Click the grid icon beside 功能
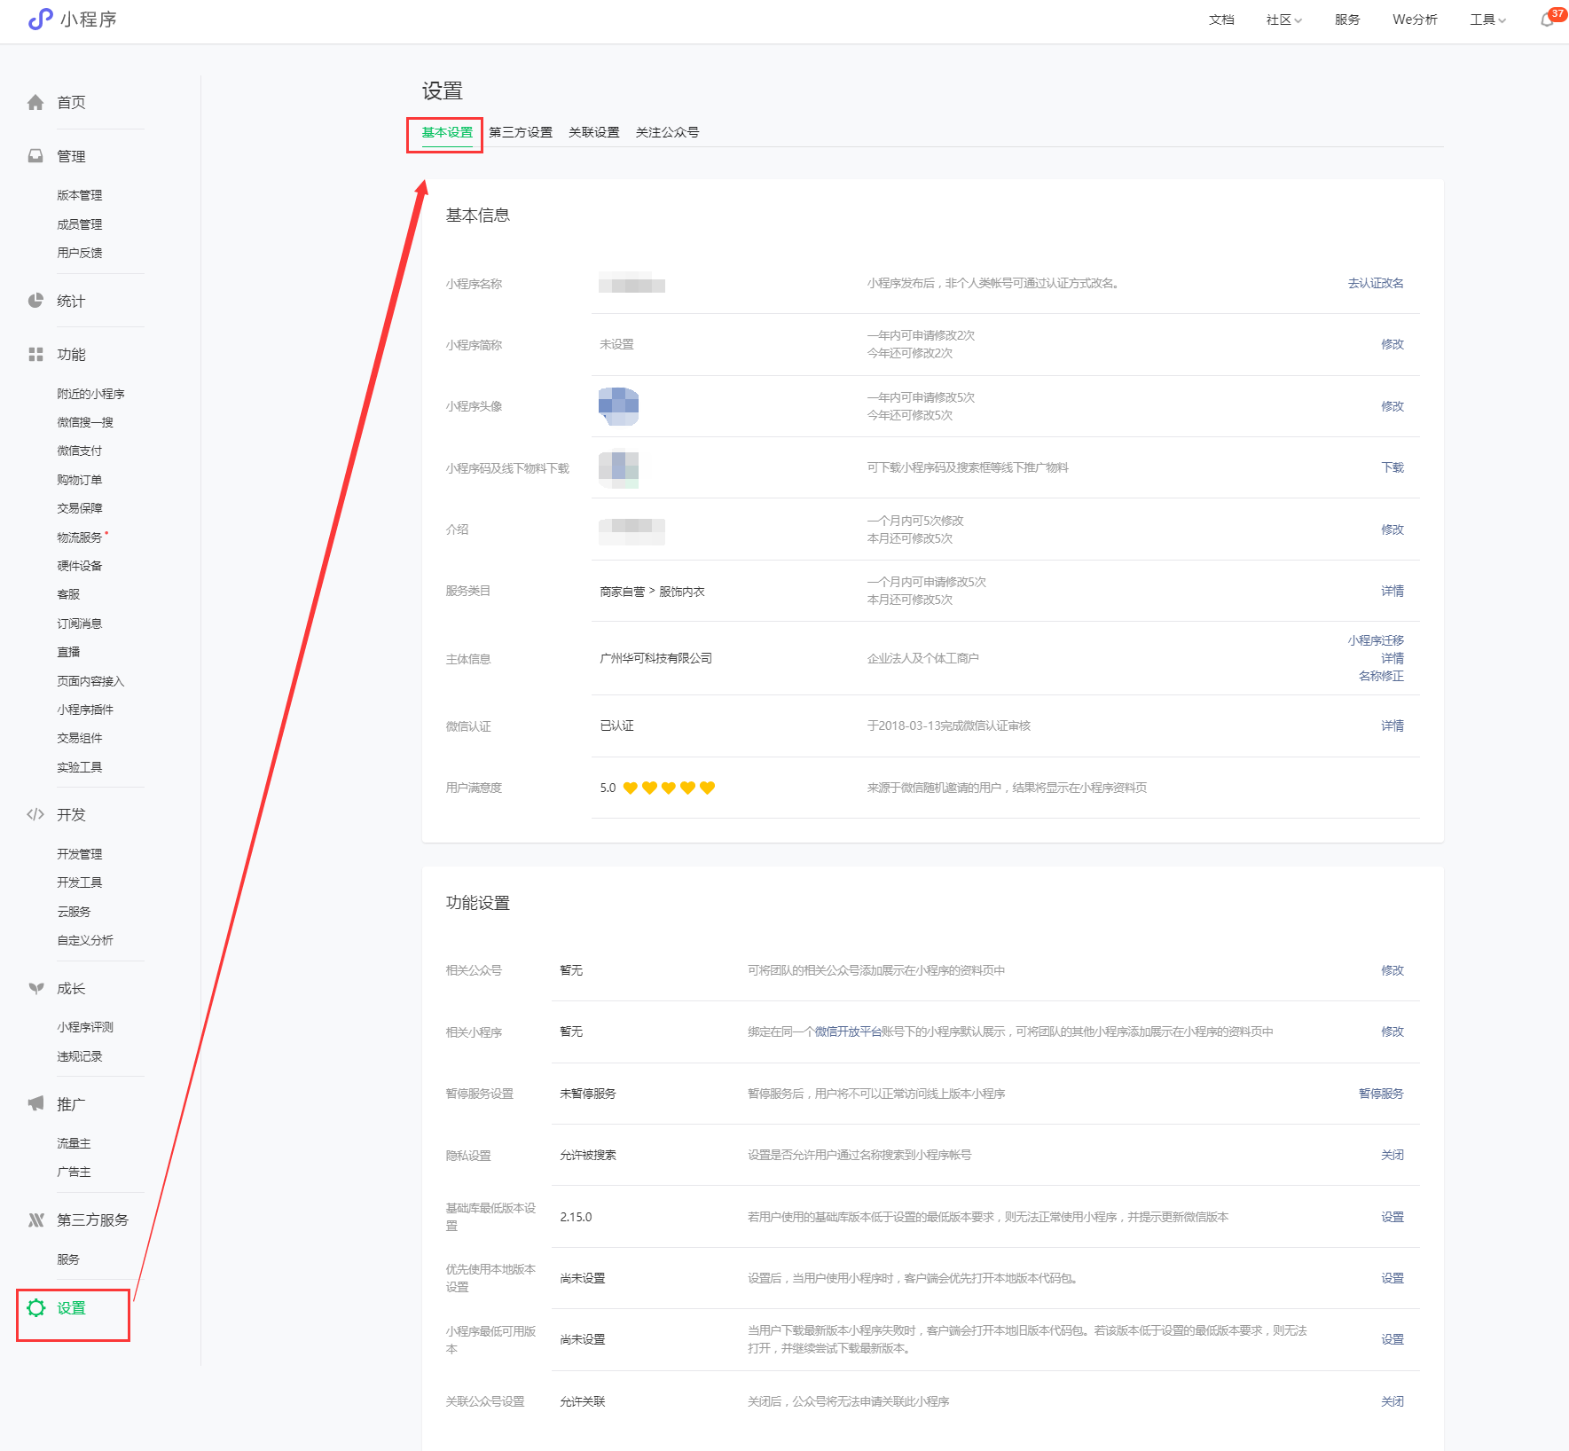1569x1451 pixels. pos(35,355)
